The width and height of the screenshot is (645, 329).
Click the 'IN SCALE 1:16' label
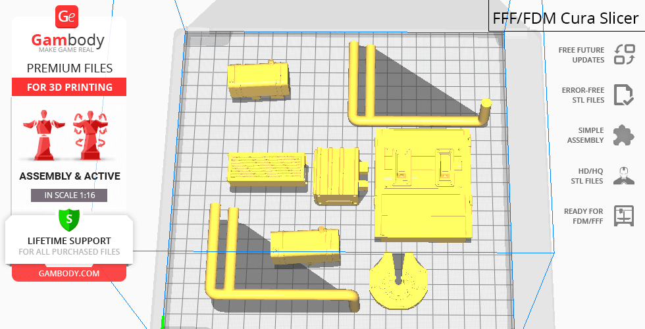coord(68,195)
